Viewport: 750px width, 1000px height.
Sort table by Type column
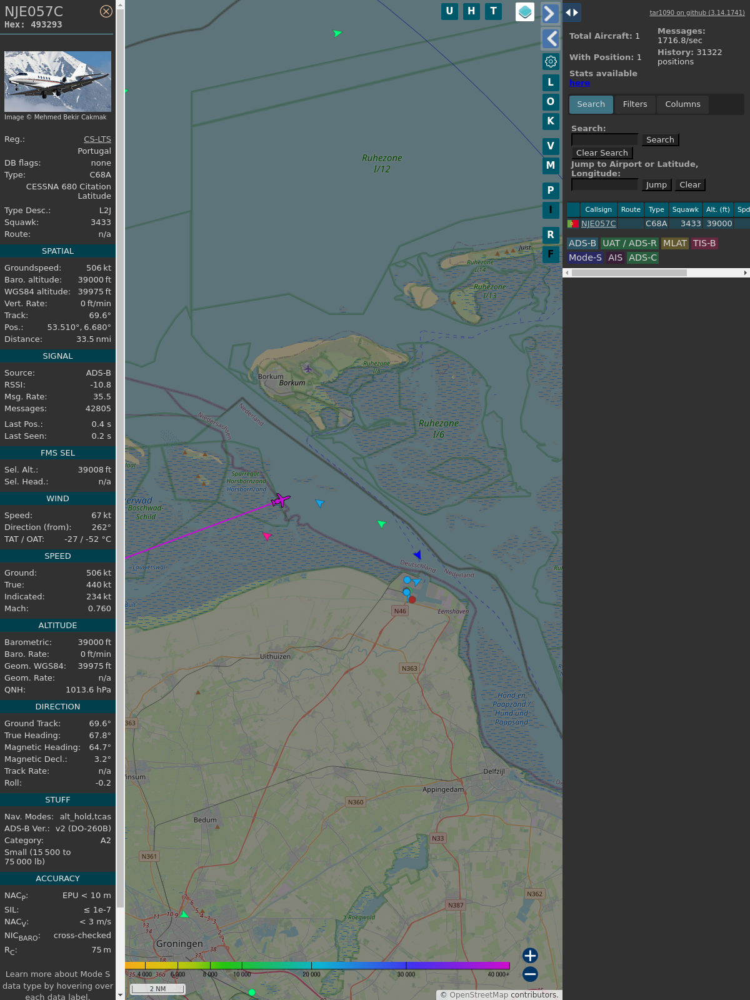pyautogui.click(x=656, y=210)
